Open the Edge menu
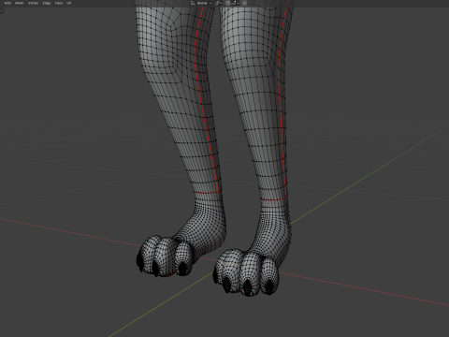Image resolution: width=449 pixels, height=337 pixels. (x=47, y=3)
